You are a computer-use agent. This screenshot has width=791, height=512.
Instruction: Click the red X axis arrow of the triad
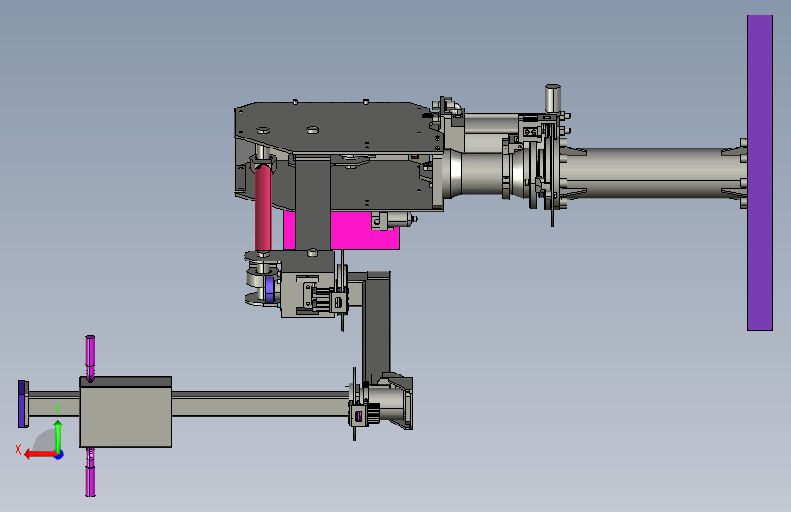(40, 455)
